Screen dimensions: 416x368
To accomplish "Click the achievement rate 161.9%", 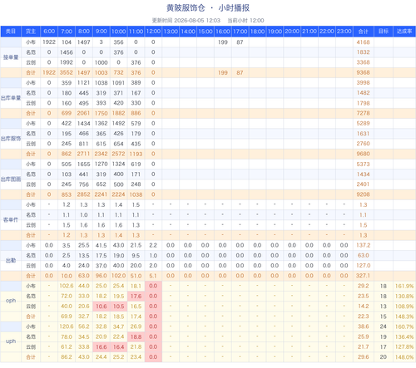I will point(404,286).
